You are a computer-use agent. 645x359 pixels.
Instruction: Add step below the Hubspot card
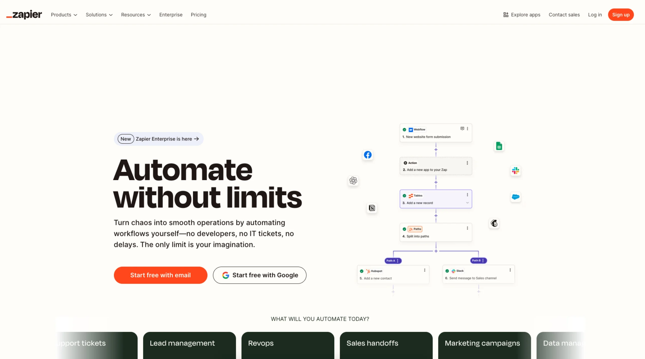coord(393,292)
